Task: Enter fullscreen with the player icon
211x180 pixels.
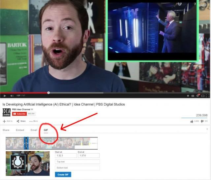Action: pyautogui.click(x=208, y=96)
